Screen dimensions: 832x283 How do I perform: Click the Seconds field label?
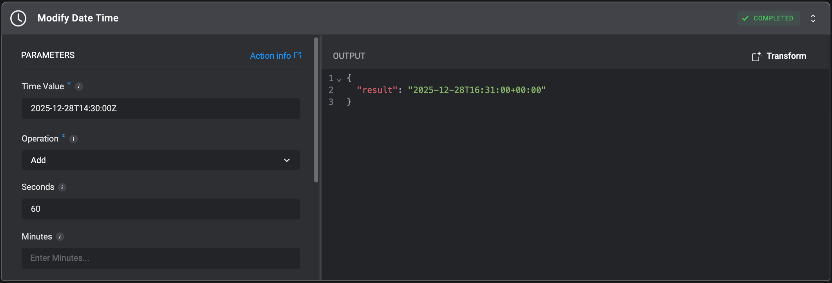coord(38,187)
